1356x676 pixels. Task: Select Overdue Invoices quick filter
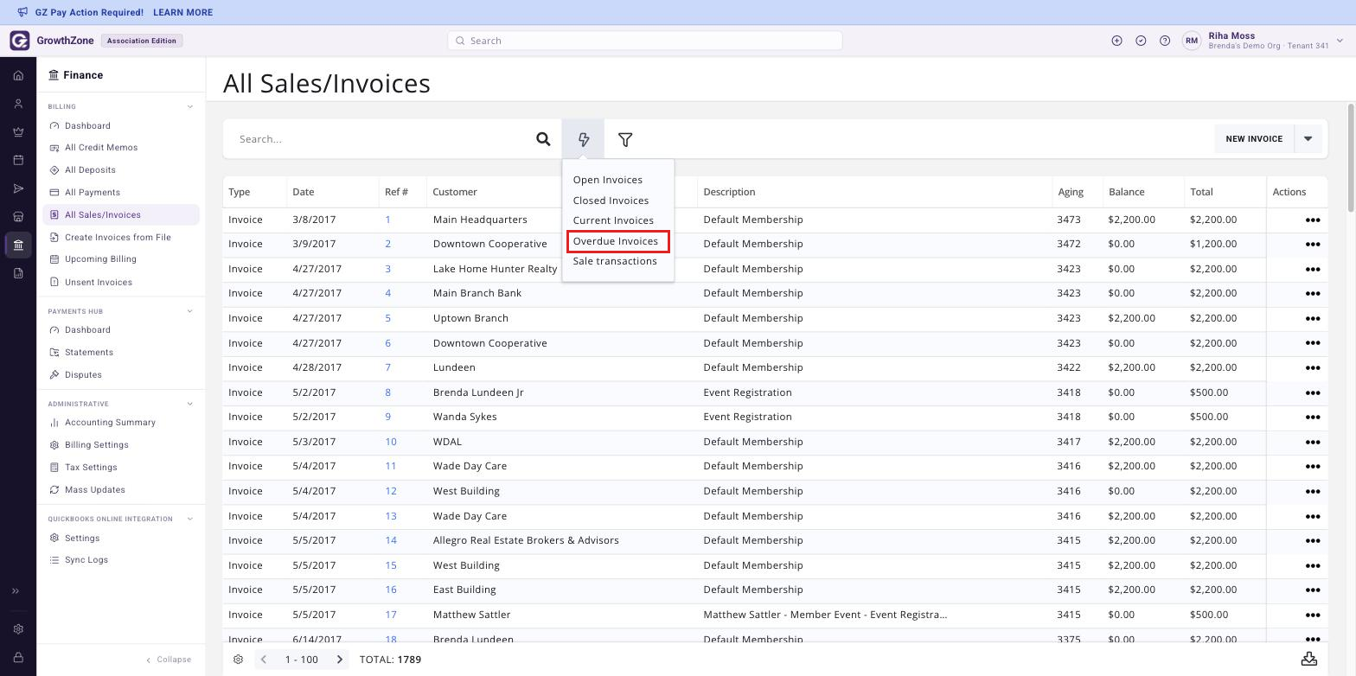coord(616,241)
